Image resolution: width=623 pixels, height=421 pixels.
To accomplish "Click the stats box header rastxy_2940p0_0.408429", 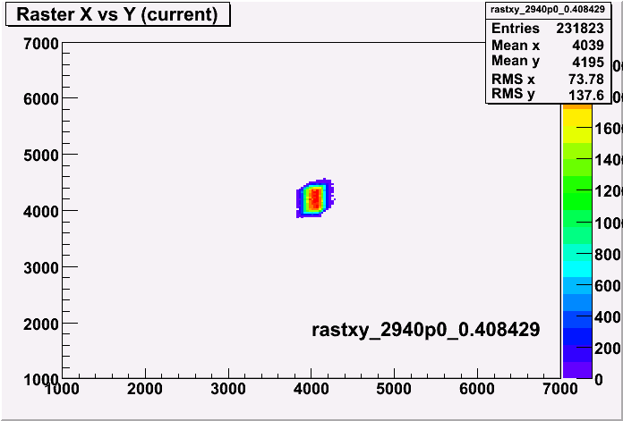I will click(x=548, y=10).
